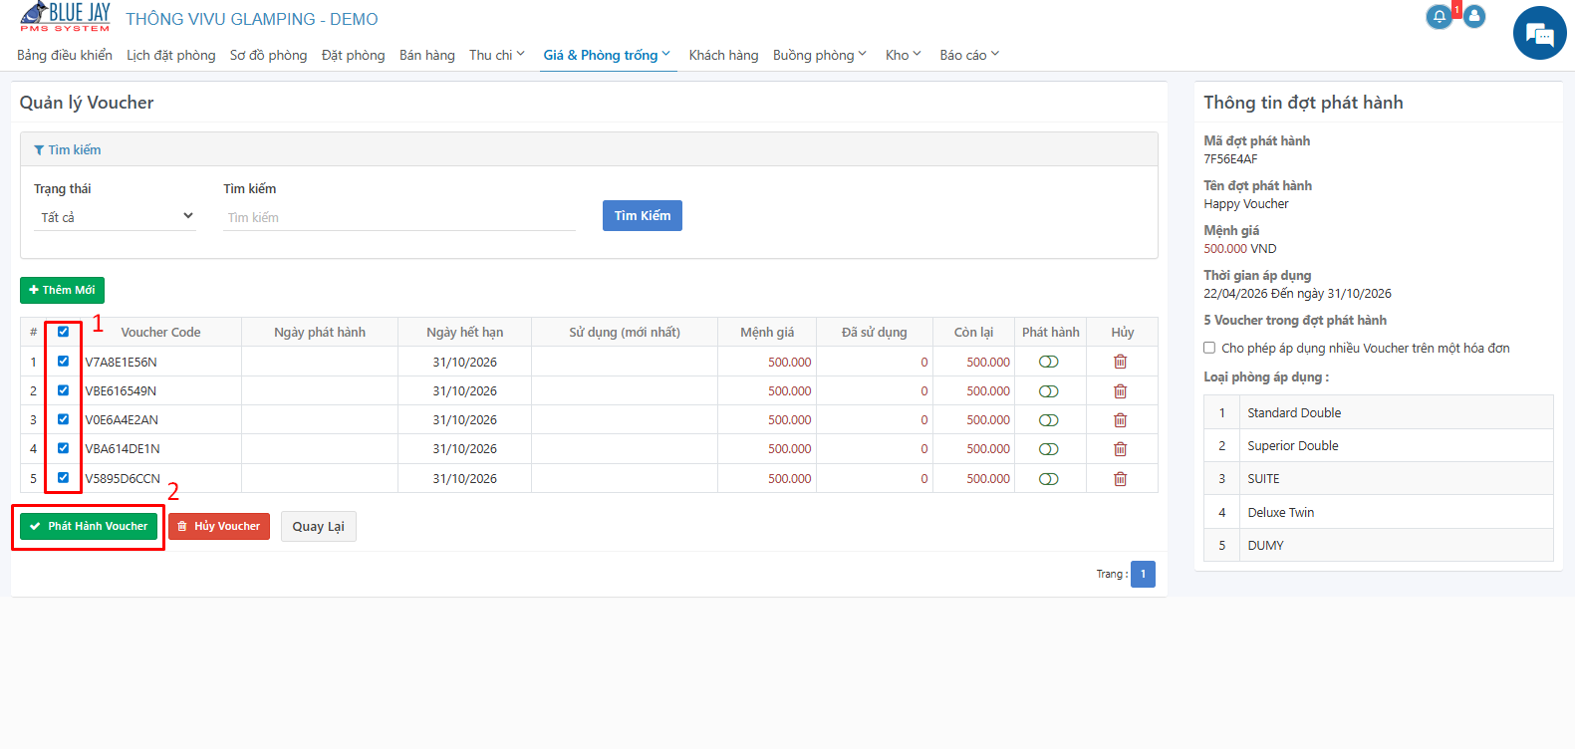Go to Bảng điều khiển dashboard
Screen dimensions: 1575x749
coord(65,55)
